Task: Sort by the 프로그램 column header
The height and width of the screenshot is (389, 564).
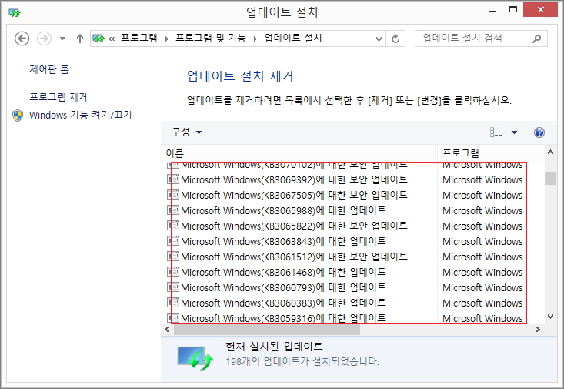Action: pyautogui.click(x=491, y=153)
